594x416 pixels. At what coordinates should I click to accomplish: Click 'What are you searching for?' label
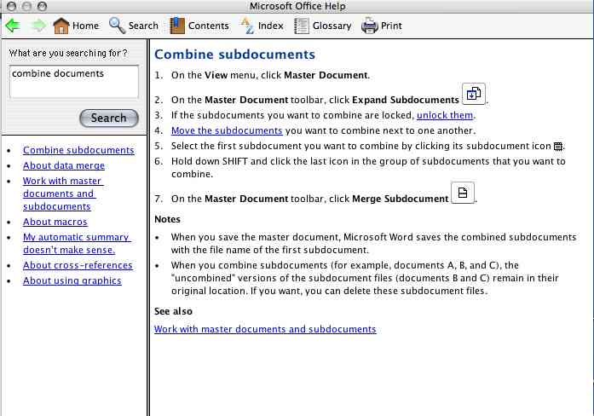(x=68, y=53)
